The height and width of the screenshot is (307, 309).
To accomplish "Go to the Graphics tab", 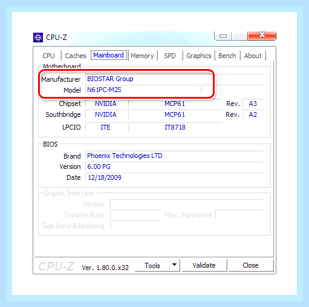I will [x=199, y=56].
